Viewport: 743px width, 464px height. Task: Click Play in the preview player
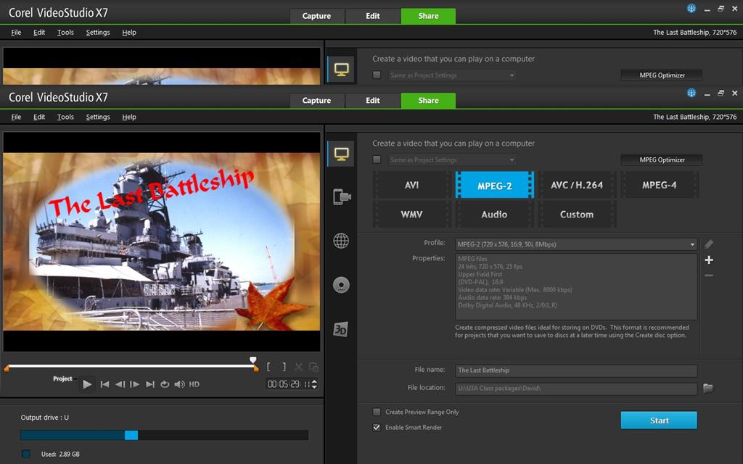(87, 384)
